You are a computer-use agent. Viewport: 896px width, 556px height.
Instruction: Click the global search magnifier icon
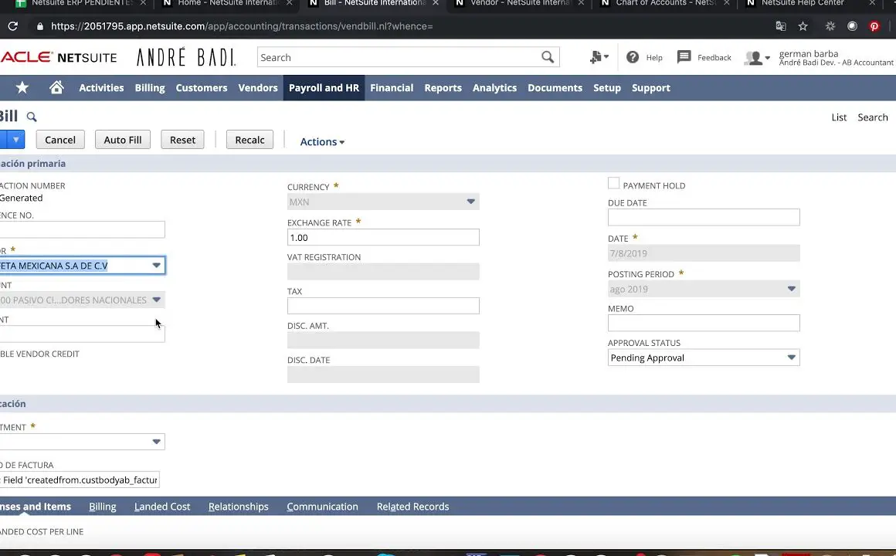[548, 57]
